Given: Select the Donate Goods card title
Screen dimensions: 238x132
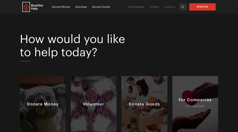Looking at the screenshot, I should pyautogui.click(x=144, y=104).
